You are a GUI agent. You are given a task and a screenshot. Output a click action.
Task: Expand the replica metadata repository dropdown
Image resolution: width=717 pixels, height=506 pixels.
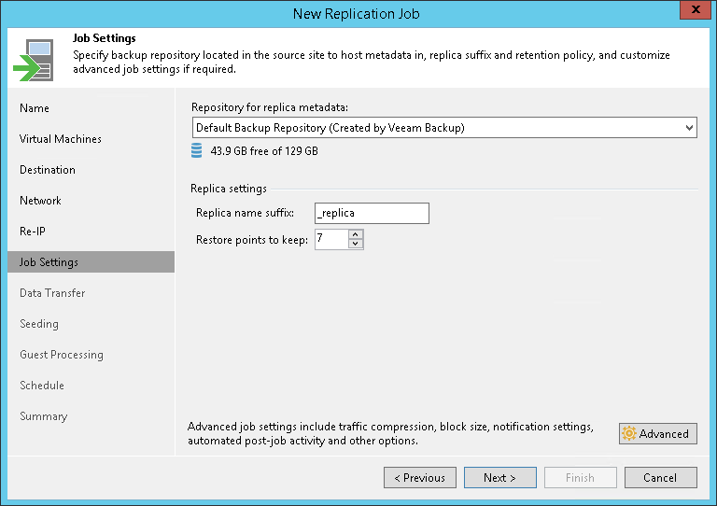689,128
